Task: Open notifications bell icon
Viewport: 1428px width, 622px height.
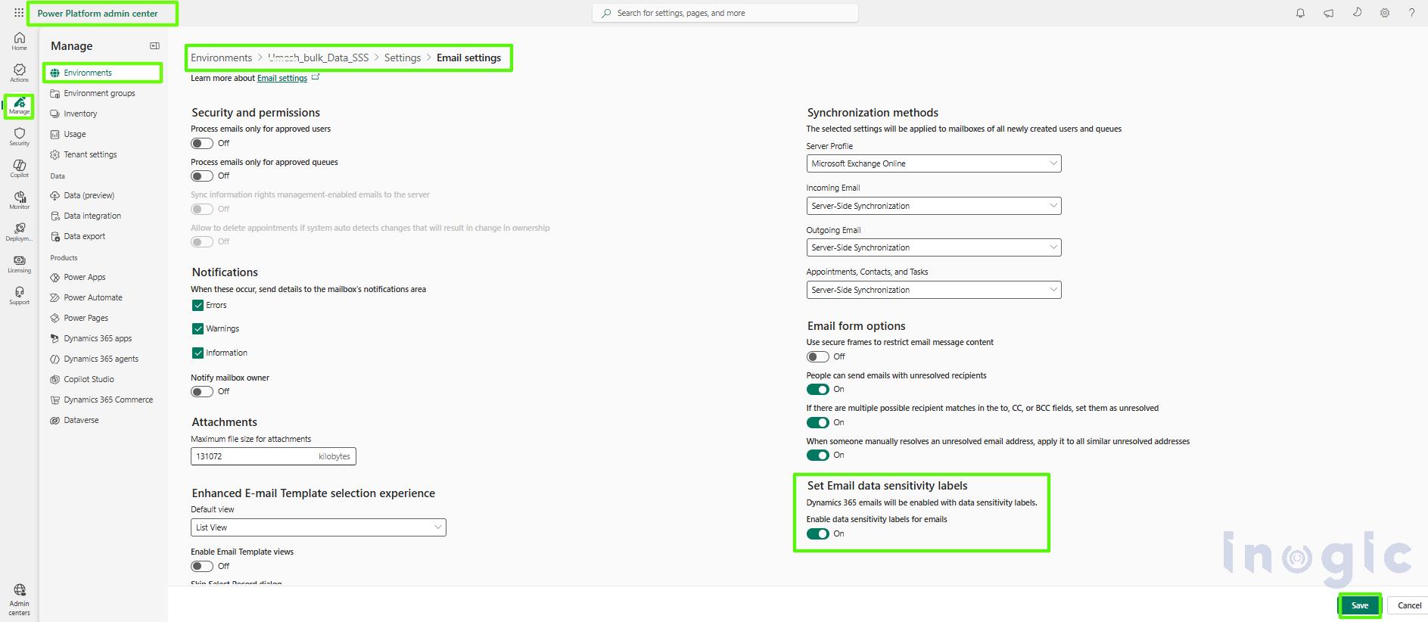Action: [x=1300, y=13]
